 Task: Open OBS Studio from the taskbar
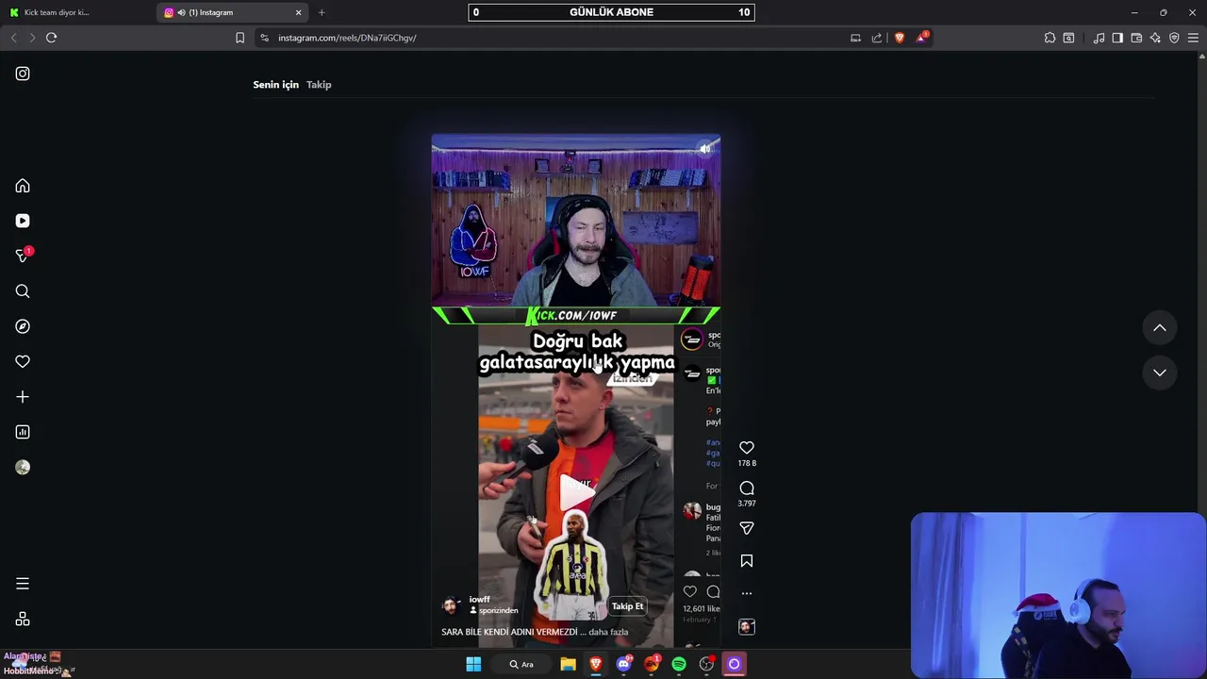(x=706, y=664)
